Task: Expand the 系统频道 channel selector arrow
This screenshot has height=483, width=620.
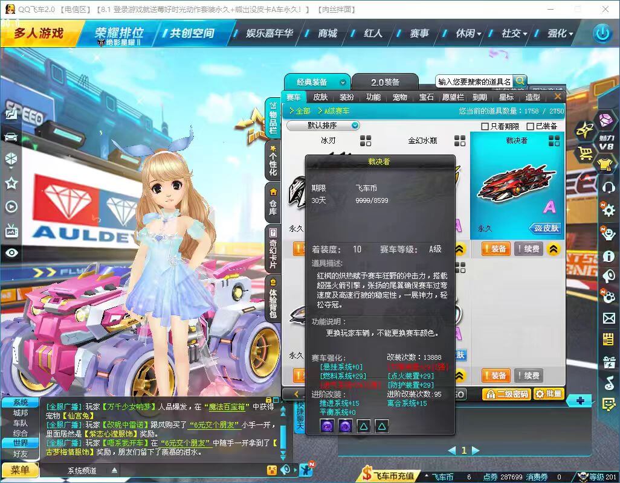Action: point(114,470)
